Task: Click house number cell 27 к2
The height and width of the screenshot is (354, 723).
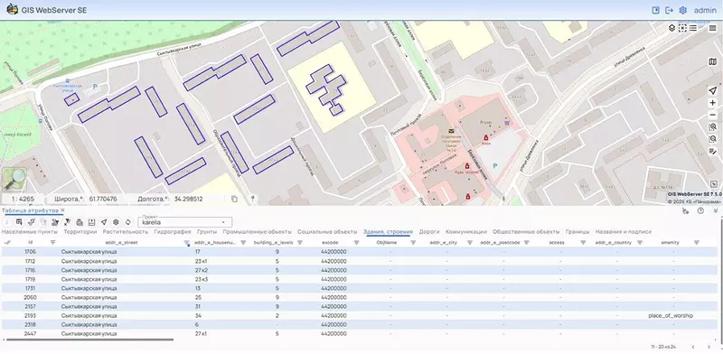Action: 202,270
